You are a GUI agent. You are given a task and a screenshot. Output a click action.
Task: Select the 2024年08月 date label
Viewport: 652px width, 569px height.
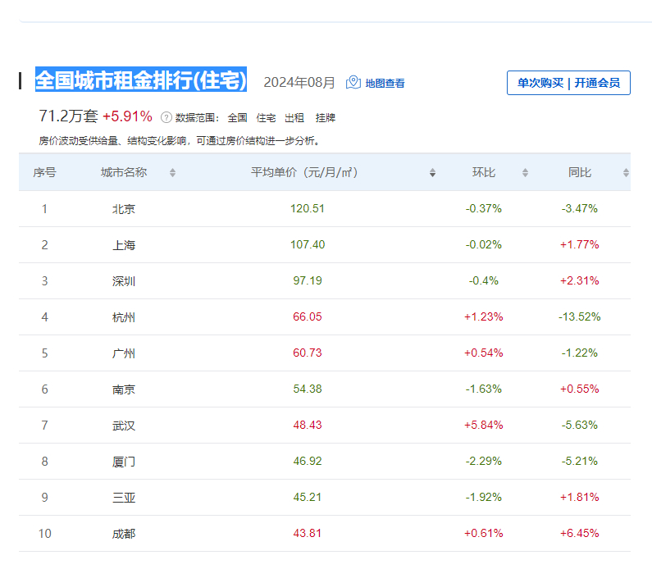point(299,83)
